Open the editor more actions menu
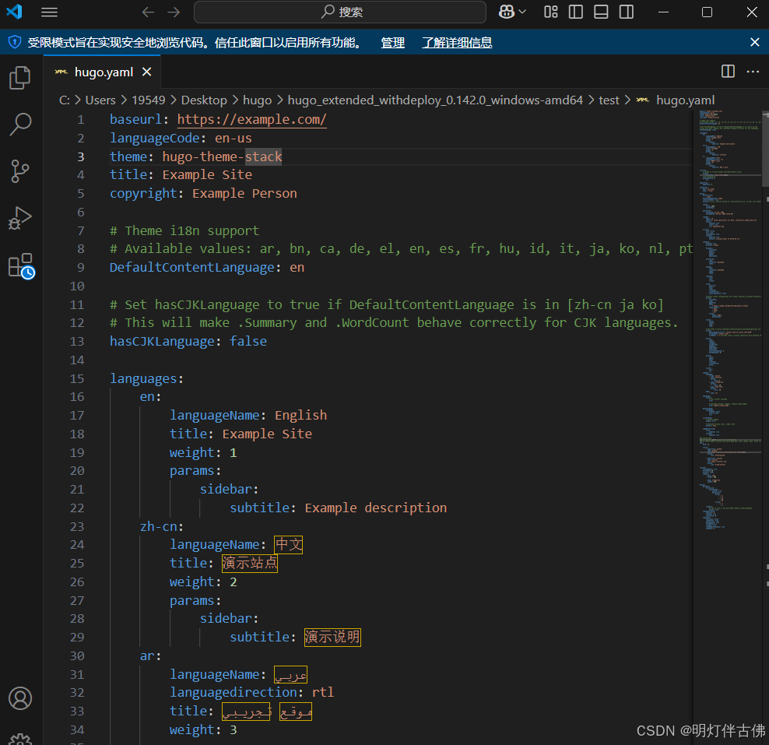Screen dimensions: 769x745 pos(753,72)
